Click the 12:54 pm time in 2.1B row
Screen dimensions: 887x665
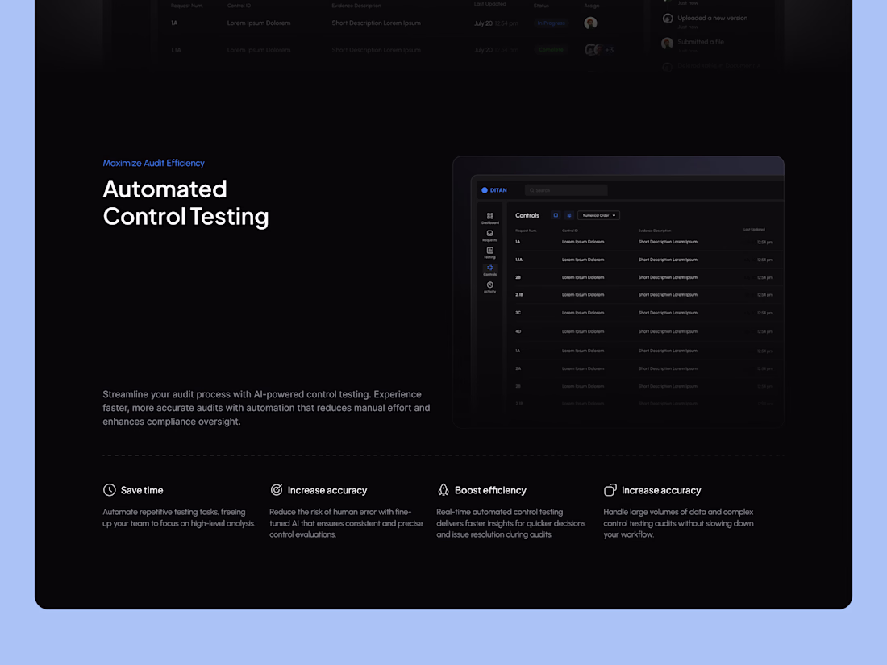(x=764, y=294)
